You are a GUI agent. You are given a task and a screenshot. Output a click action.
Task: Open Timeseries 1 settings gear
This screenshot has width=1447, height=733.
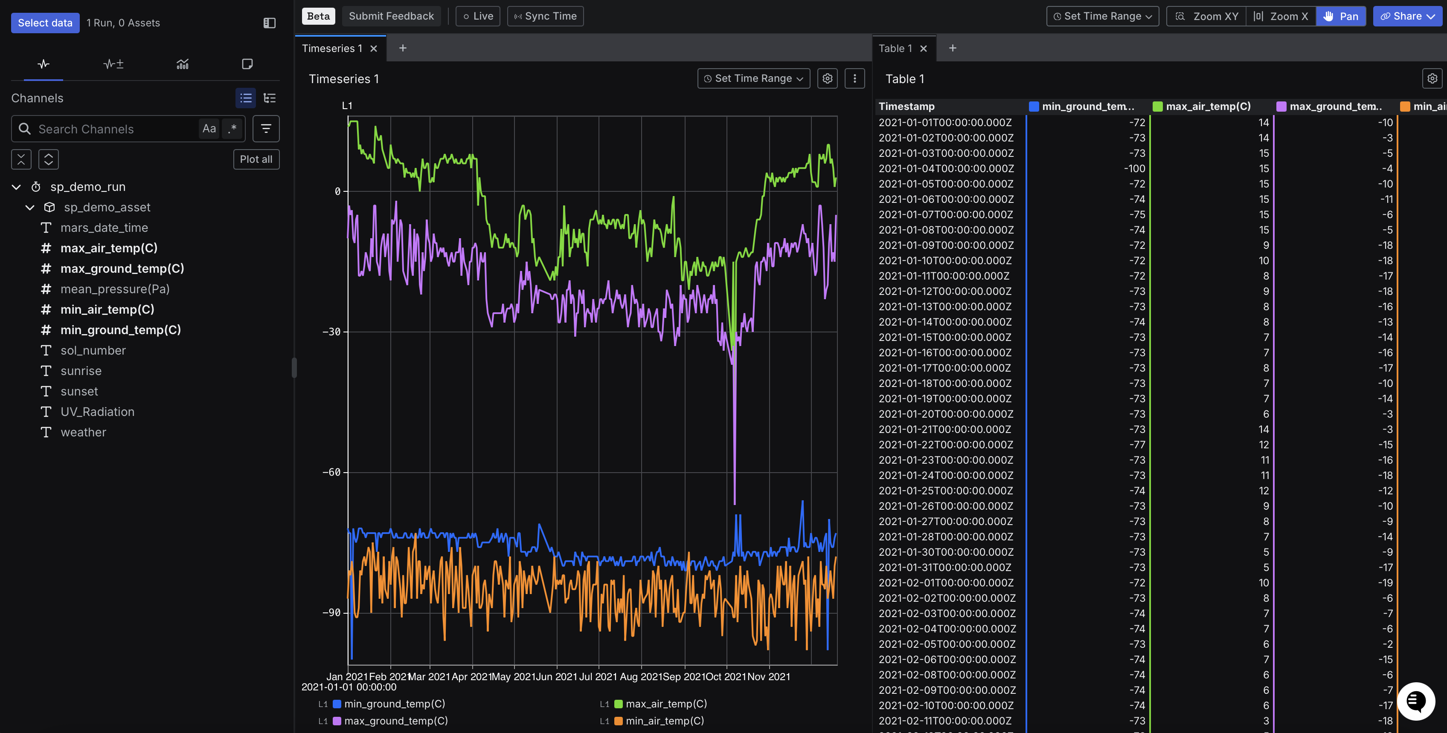pos(827,78)
